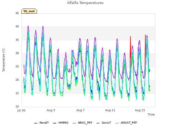Click the green NR01_PRT legend swatch
Viewport: 171px width, 128px height.
[74, 123]
